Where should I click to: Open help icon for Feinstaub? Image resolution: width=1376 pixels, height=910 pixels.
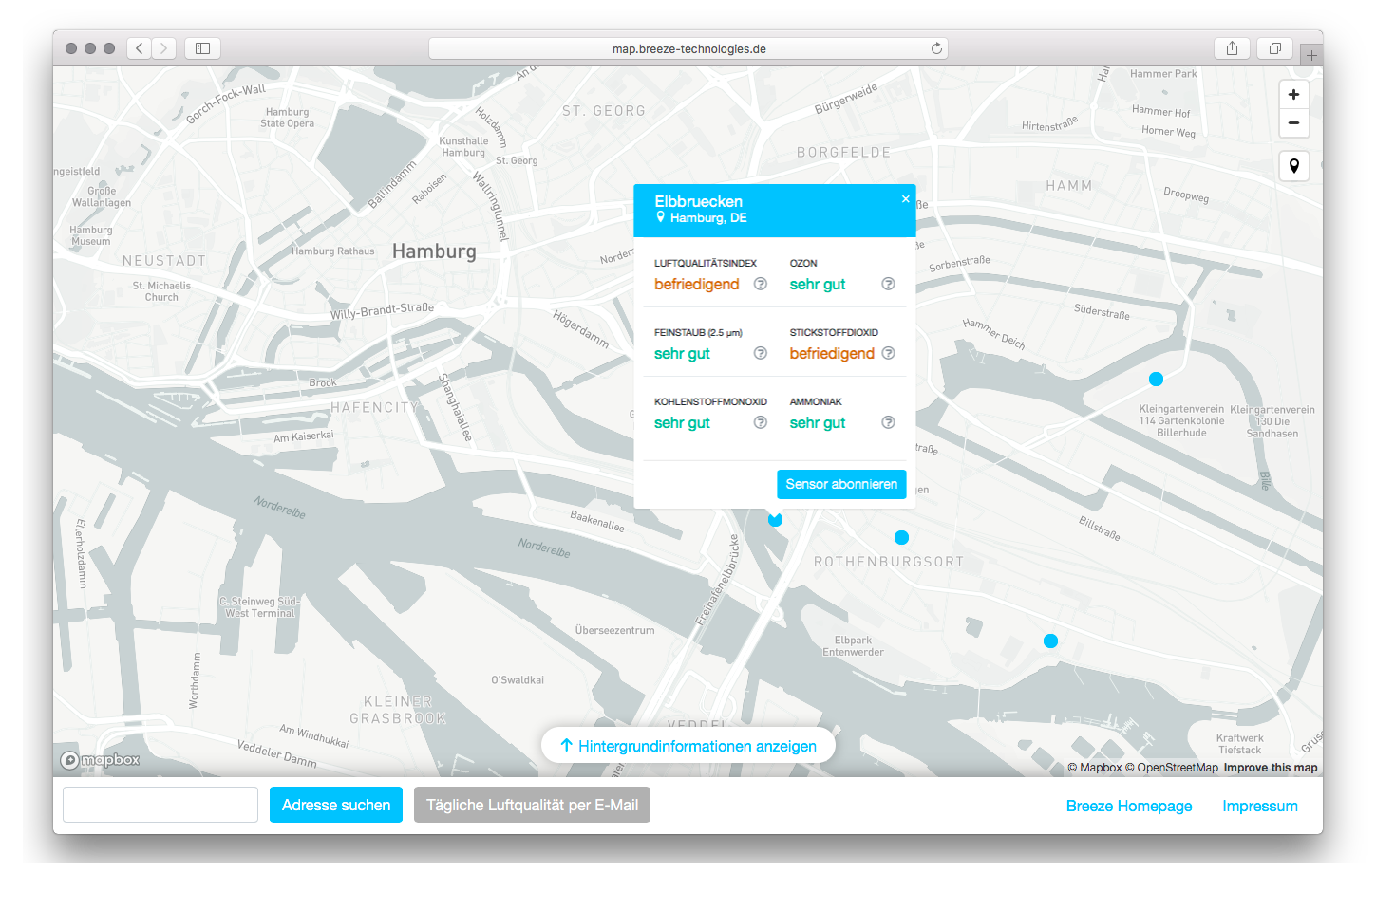click(x=761, y=353)
